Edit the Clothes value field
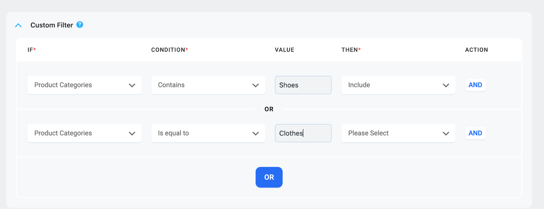 [303, 133]
